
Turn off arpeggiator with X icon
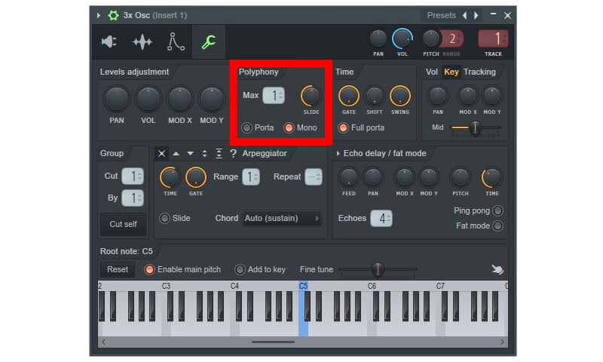(x=161, y=154)
